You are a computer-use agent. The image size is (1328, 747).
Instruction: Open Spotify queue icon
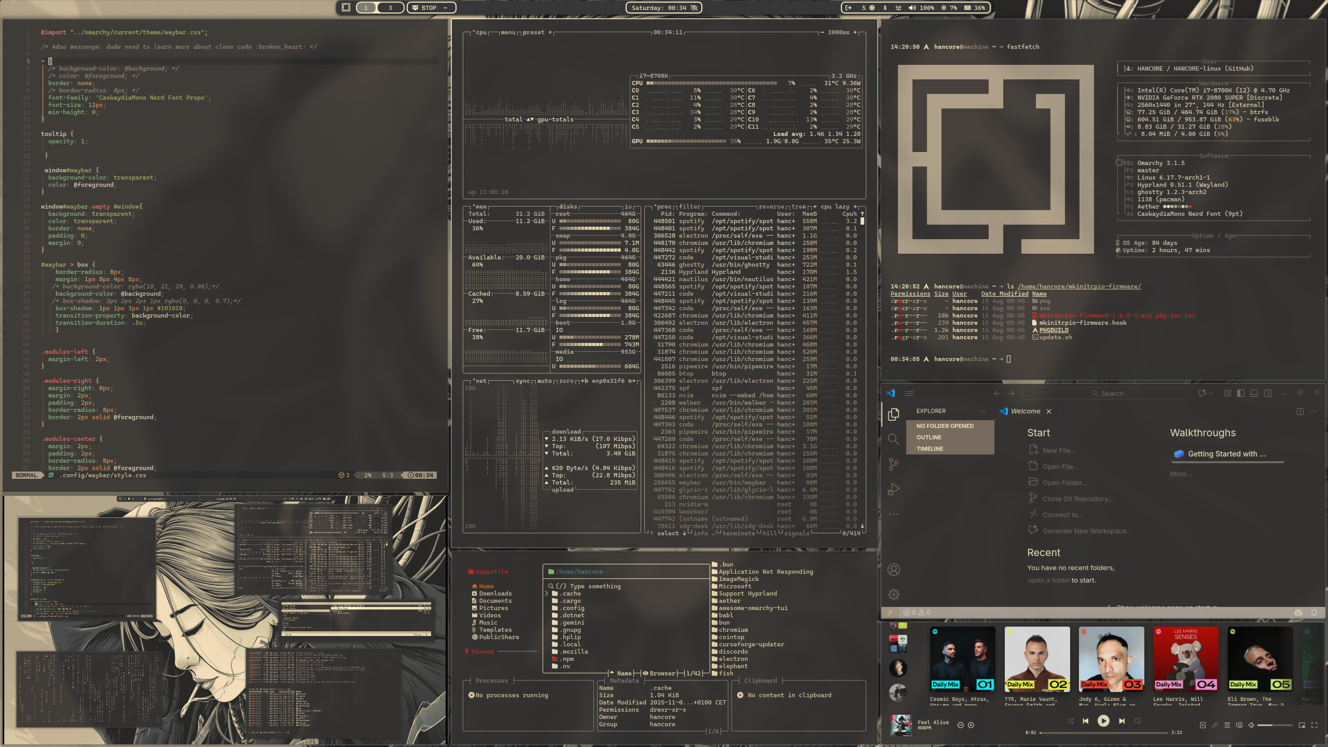[x=1227, y=725]
